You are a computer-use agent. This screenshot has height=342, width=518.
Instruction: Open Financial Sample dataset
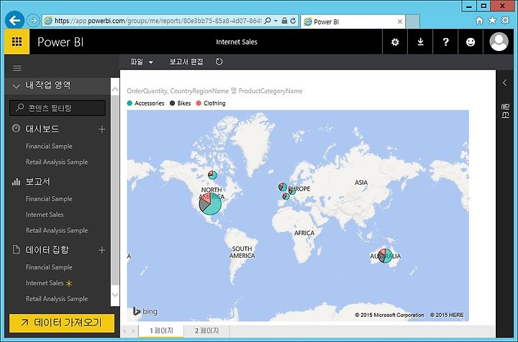(49, 267)
